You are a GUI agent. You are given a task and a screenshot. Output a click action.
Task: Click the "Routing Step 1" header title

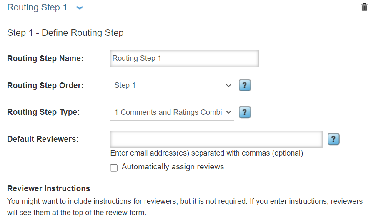pyautogui.click(x=37, y=7)
